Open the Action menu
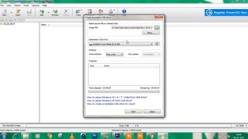Viewport: 248px width, 139px height. point(17,5)
